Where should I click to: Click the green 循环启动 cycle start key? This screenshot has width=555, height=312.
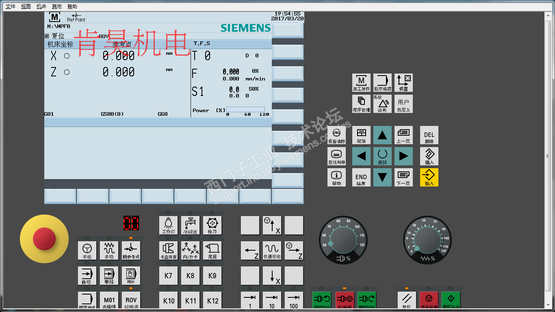(x=451, y=300)
